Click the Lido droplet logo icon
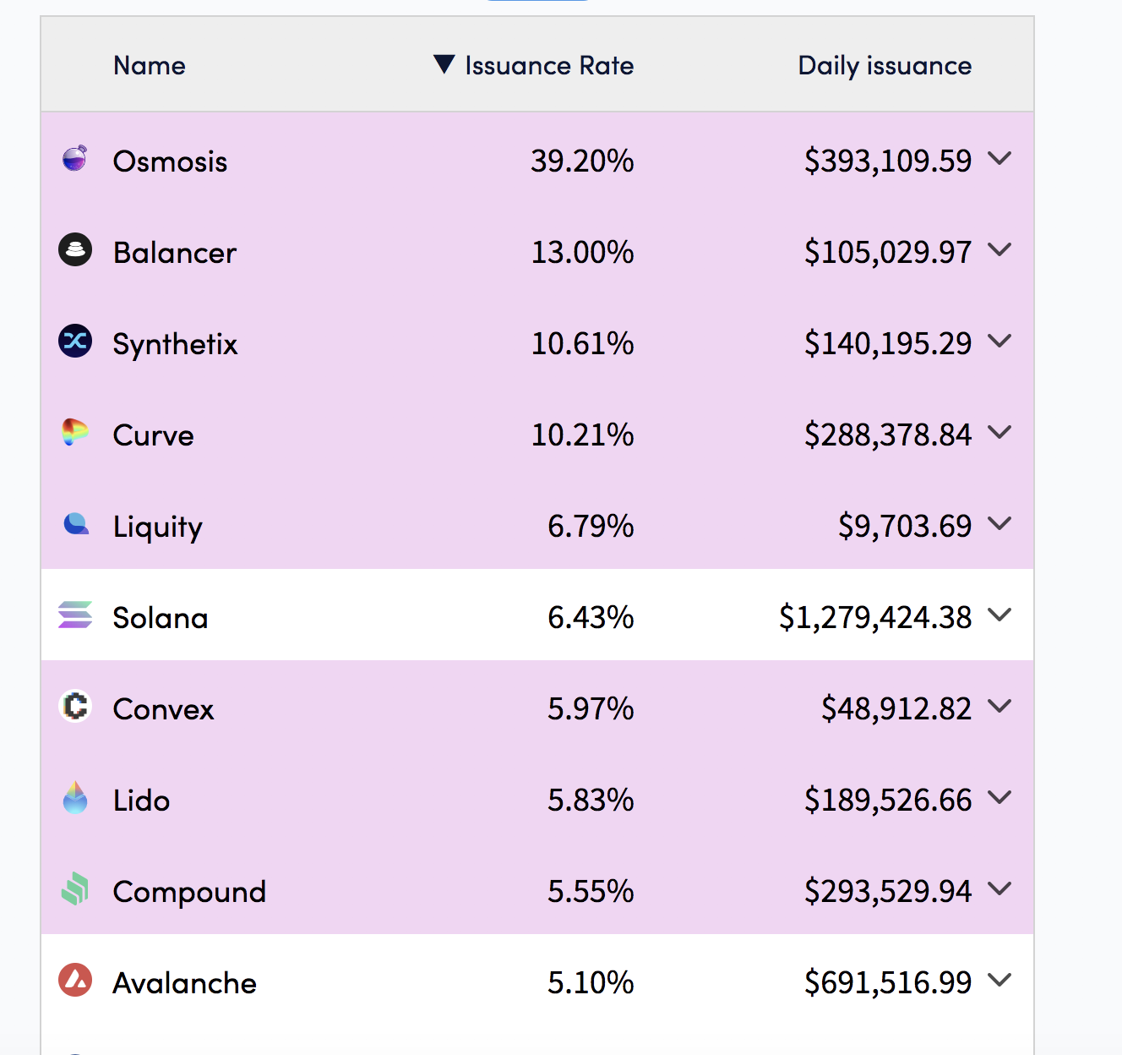Image resolution: width=1122 pixels, height=1055 pixels. click(x=75, y=797)
